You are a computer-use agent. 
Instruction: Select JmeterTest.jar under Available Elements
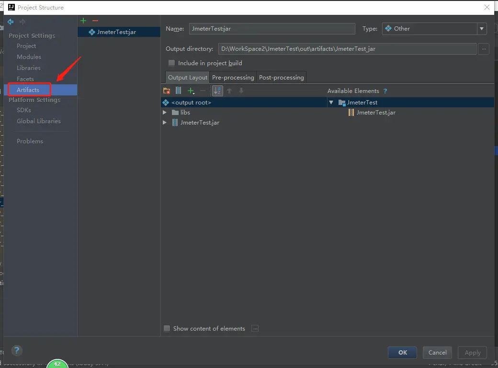(372, 113)
